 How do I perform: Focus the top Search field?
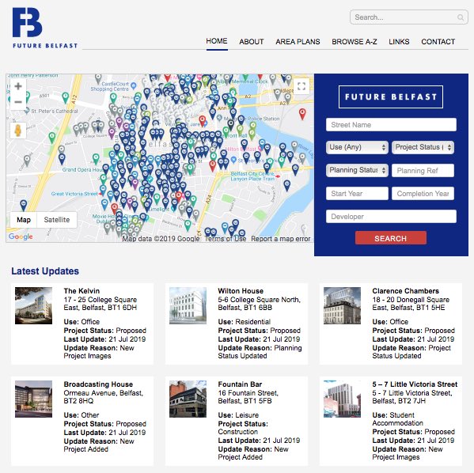(x=408, y=17)
